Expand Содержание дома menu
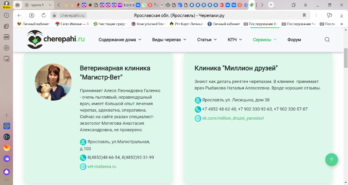This screenshot has height=185, width=348. point(120,39)
